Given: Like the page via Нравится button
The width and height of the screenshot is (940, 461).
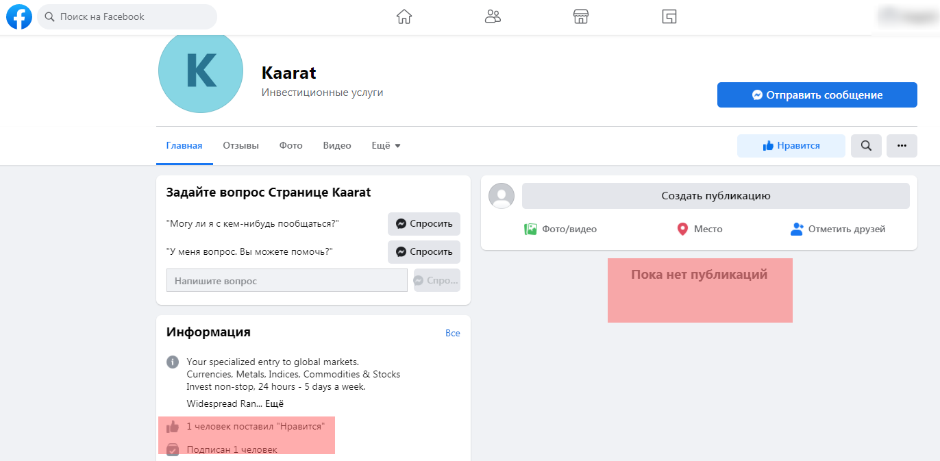Looking at the screenshot, I should point(791,145).
